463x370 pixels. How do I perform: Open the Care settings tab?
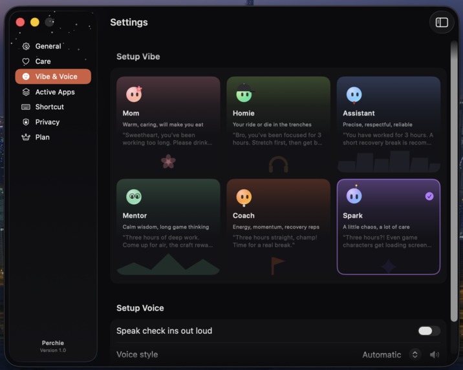point(53,61)
